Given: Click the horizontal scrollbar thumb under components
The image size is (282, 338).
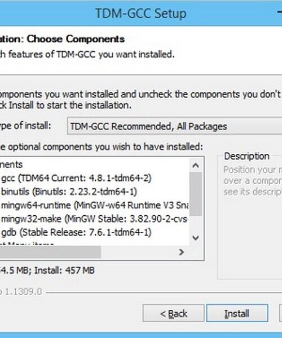Looking at the screenshot, I should coord(50,252).
